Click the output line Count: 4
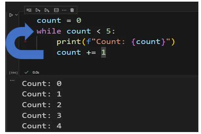Viewport: 201px width, 134px height. click(x=42, y=126)
